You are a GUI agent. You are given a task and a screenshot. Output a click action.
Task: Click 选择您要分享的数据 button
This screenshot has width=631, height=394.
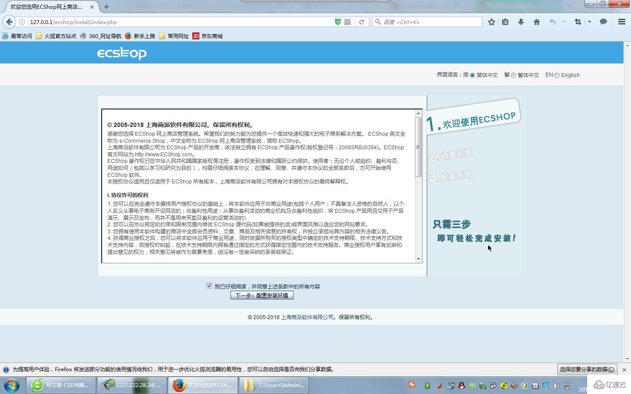[x=587, y=369]
